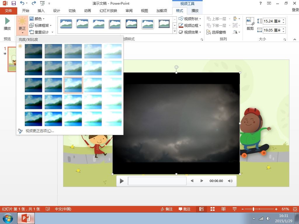Open the align objects dropdown

pyautogui.click(x=237, y=19)
